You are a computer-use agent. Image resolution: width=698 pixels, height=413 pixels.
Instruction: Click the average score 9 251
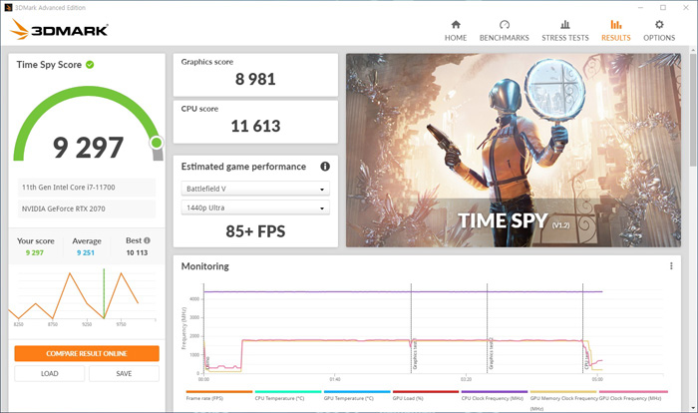86,252
